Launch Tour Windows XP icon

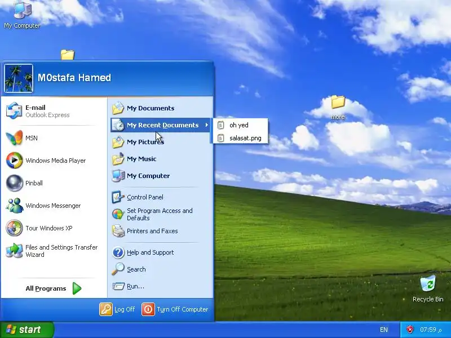(x=14, y=228)
